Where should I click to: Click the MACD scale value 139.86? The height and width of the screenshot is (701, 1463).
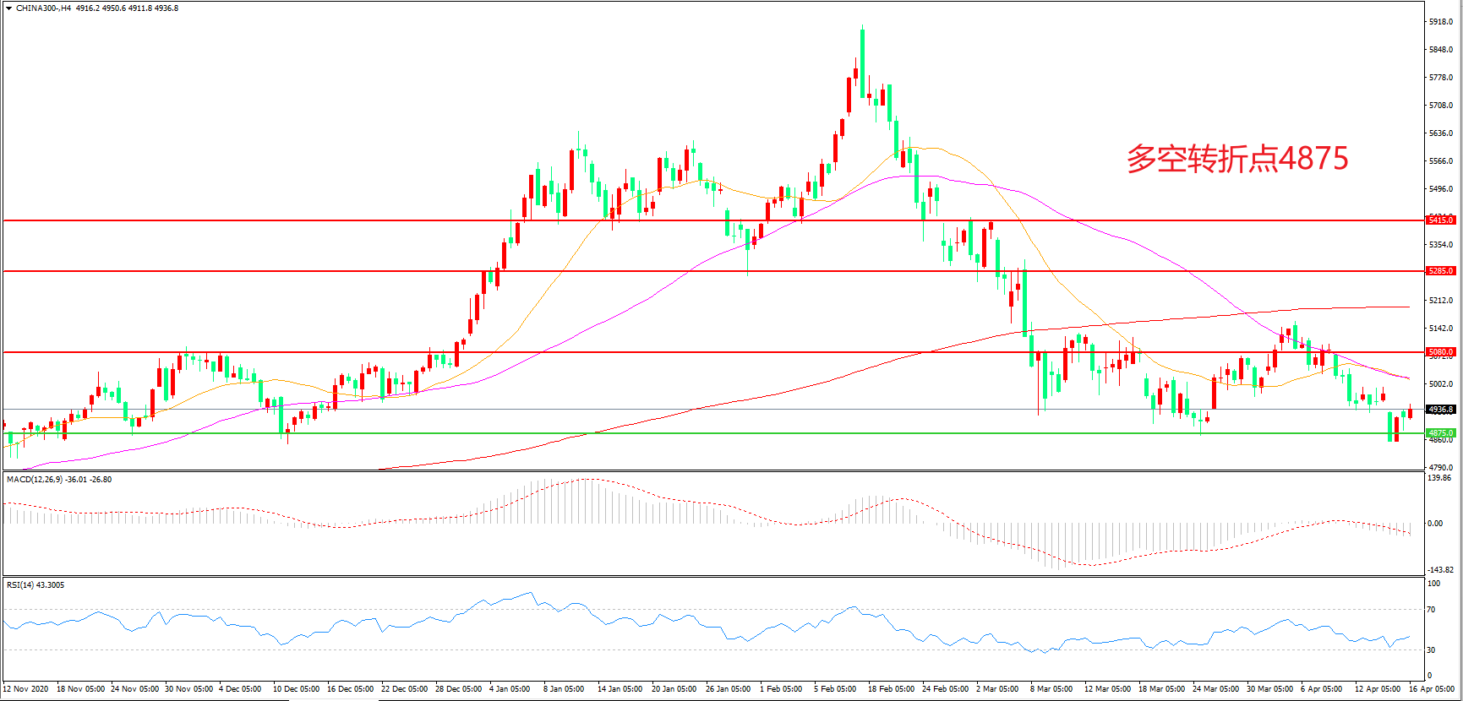[x=1438, y=478]
